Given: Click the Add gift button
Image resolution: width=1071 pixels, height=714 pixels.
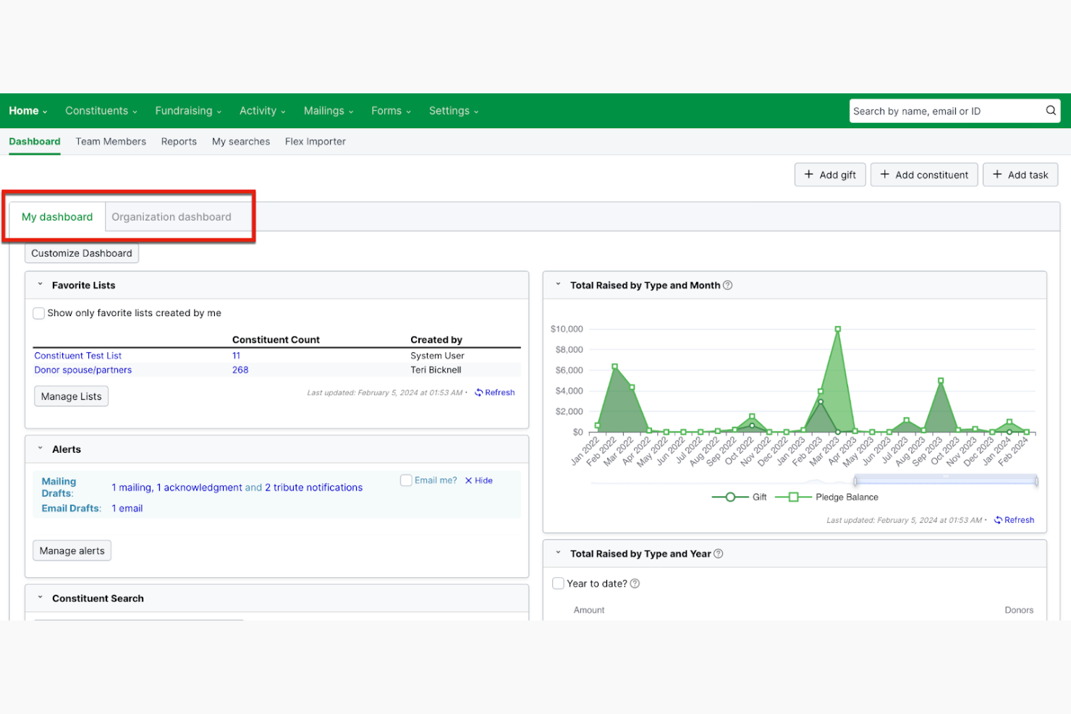Looking at the screenshot, I should point(830,174).
